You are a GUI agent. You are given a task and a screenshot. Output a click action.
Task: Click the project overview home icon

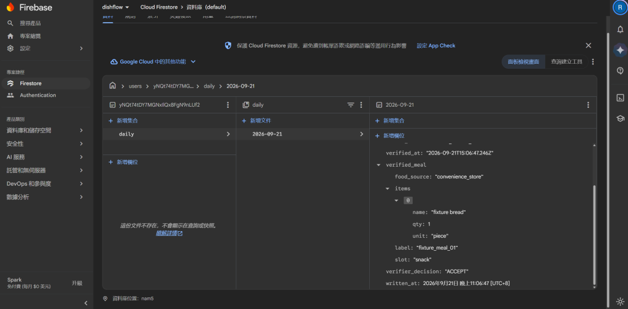pyautogui.click(x=10, y=36)
